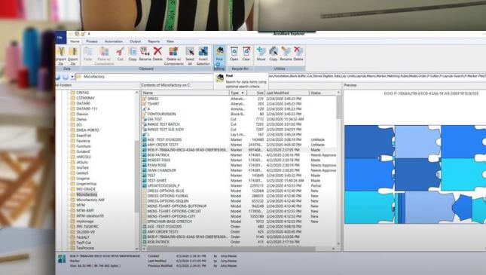
Task: Open the Reports ribbon tab
Action: tap(154, 41)
